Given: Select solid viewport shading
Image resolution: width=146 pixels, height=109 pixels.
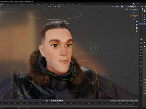Looking at the screenshot, I should pos(131,7).
